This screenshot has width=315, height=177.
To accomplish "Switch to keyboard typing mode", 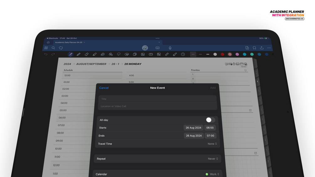I will click(x=157, y=48).
